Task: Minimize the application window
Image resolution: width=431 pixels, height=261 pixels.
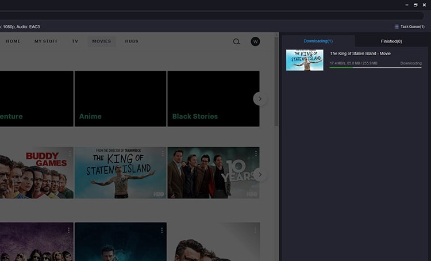Action: point(407,5)
